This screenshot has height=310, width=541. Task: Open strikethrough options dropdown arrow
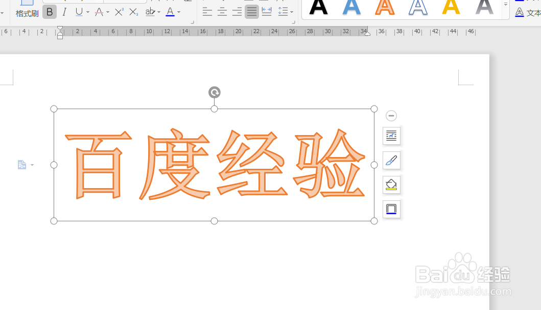[x=108, y=12]
